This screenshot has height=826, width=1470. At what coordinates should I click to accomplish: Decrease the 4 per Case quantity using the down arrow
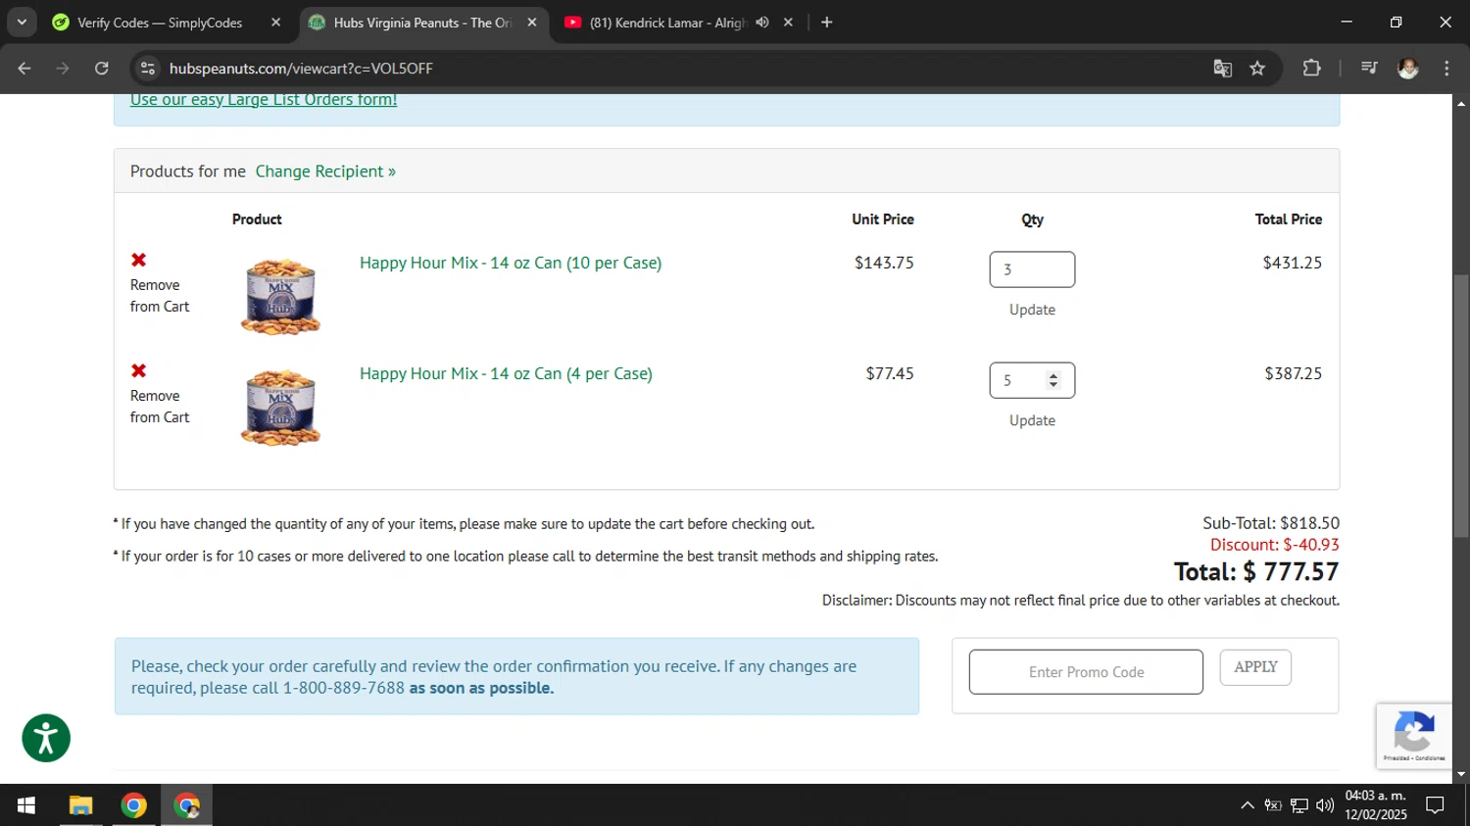(x=1053, y=385)
